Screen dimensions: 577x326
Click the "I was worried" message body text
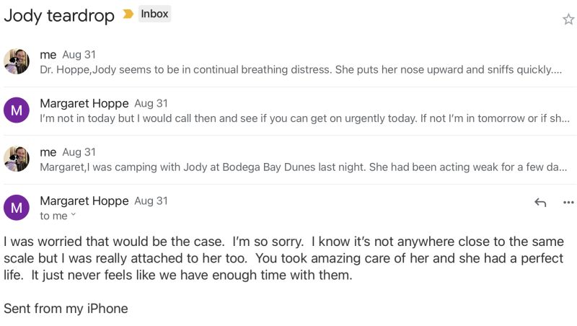point(283,258)
